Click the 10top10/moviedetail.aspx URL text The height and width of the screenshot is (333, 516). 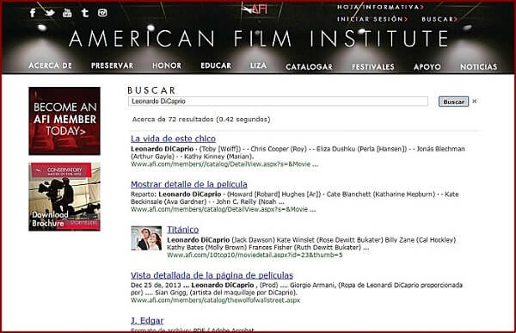255,255
